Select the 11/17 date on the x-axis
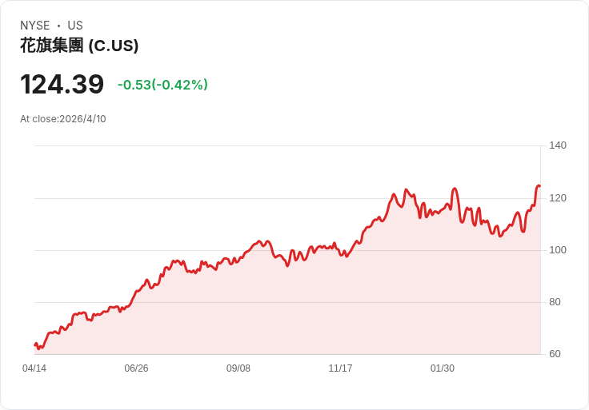Image resolution: width=589 pixels, height=410 pixels. 340,368
